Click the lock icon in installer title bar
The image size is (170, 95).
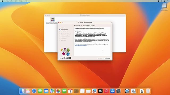(x=111, y=23)
